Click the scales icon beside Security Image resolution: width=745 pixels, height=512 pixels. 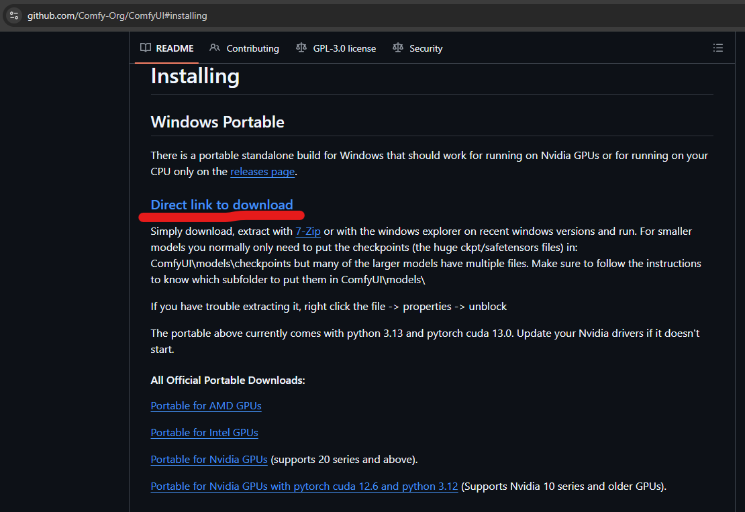398,48
